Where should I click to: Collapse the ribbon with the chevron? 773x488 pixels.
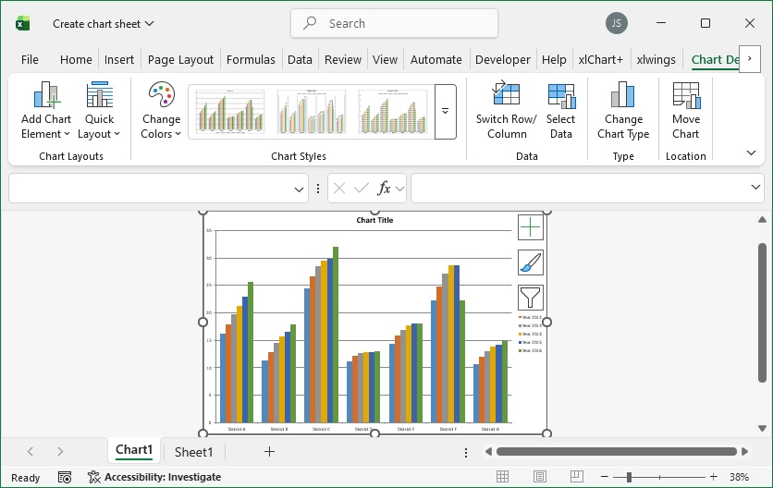751,152
